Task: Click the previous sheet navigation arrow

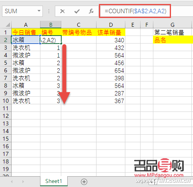Action: pyautogui.click(x=12, y=181)
